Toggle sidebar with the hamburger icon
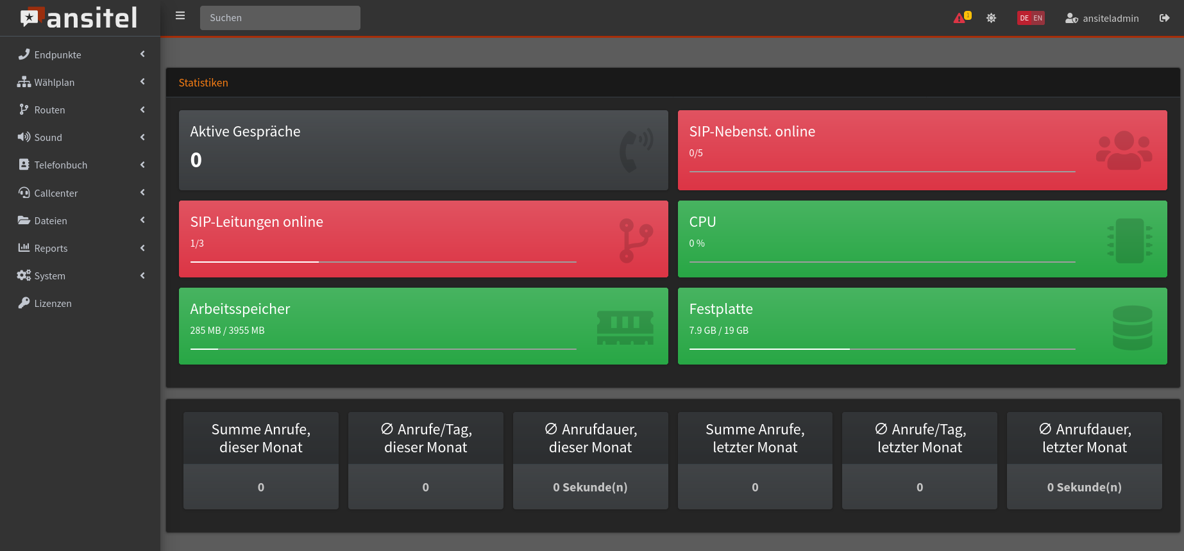The image size is (1184, 551). pyautogui.click(x=180, y=16)
